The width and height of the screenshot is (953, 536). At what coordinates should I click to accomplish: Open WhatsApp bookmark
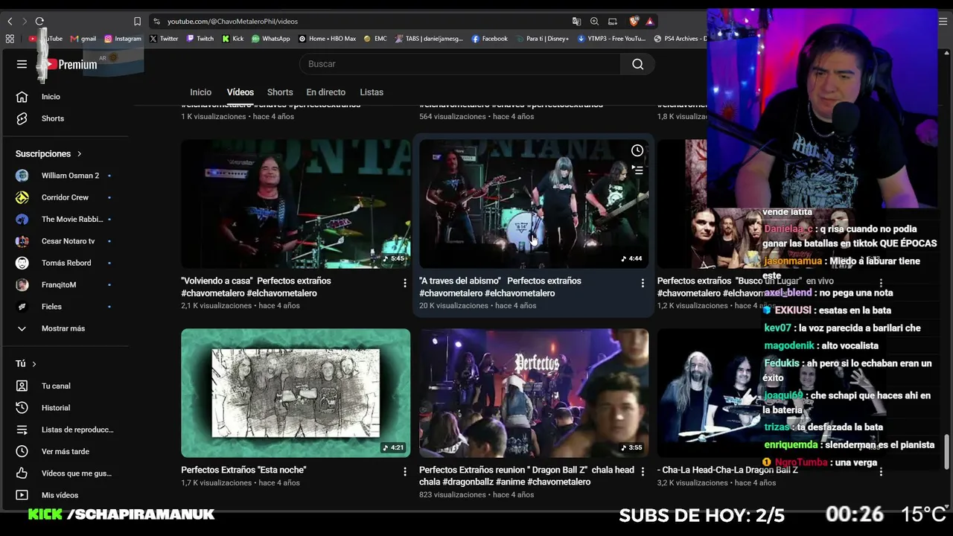tap(271, 39)
